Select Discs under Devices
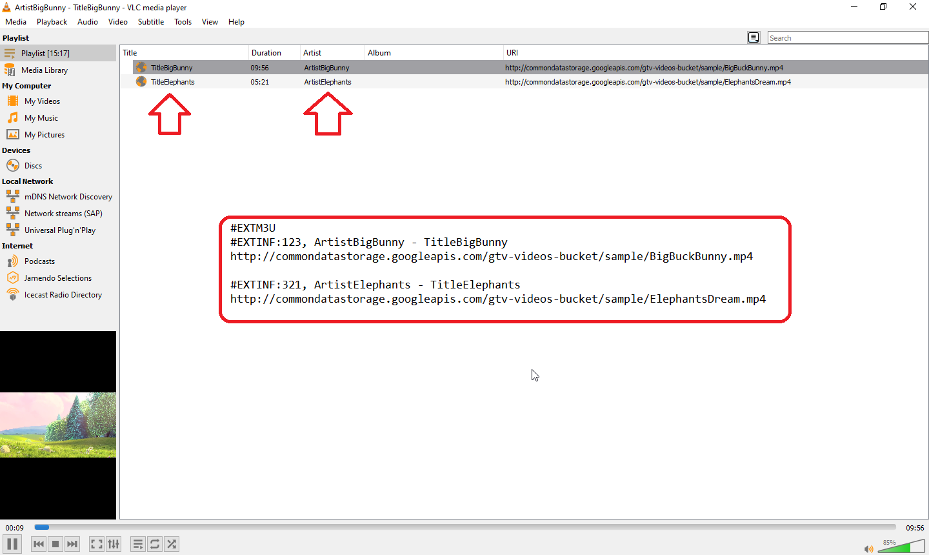929x555 pixels. coord(58,166)
